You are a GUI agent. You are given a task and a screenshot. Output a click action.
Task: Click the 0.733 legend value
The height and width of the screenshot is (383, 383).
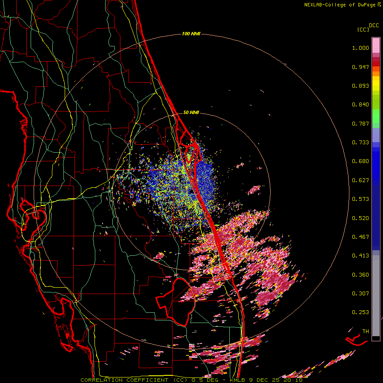(x=360, y=143)
